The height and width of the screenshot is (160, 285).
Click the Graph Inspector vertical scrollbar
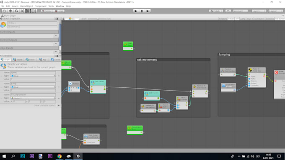tap(60, 37)
